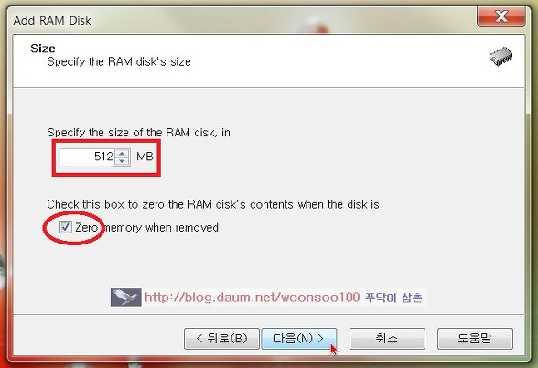
Task: Click 'Specify the RAM disk's size' subtitle
Action: point(119,62)
